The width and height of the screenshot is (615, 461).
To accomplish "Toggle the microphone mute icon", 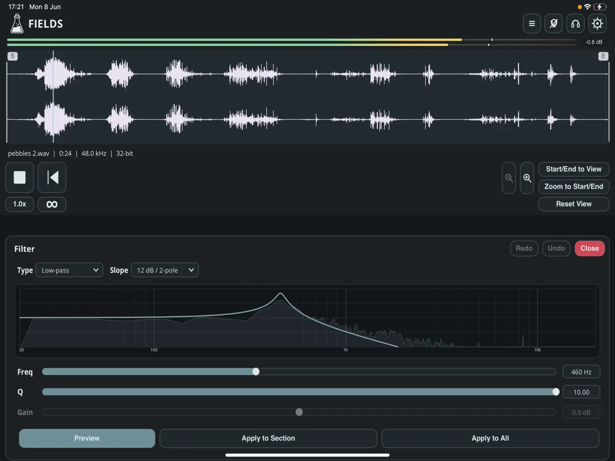I will tap(554, 23).
